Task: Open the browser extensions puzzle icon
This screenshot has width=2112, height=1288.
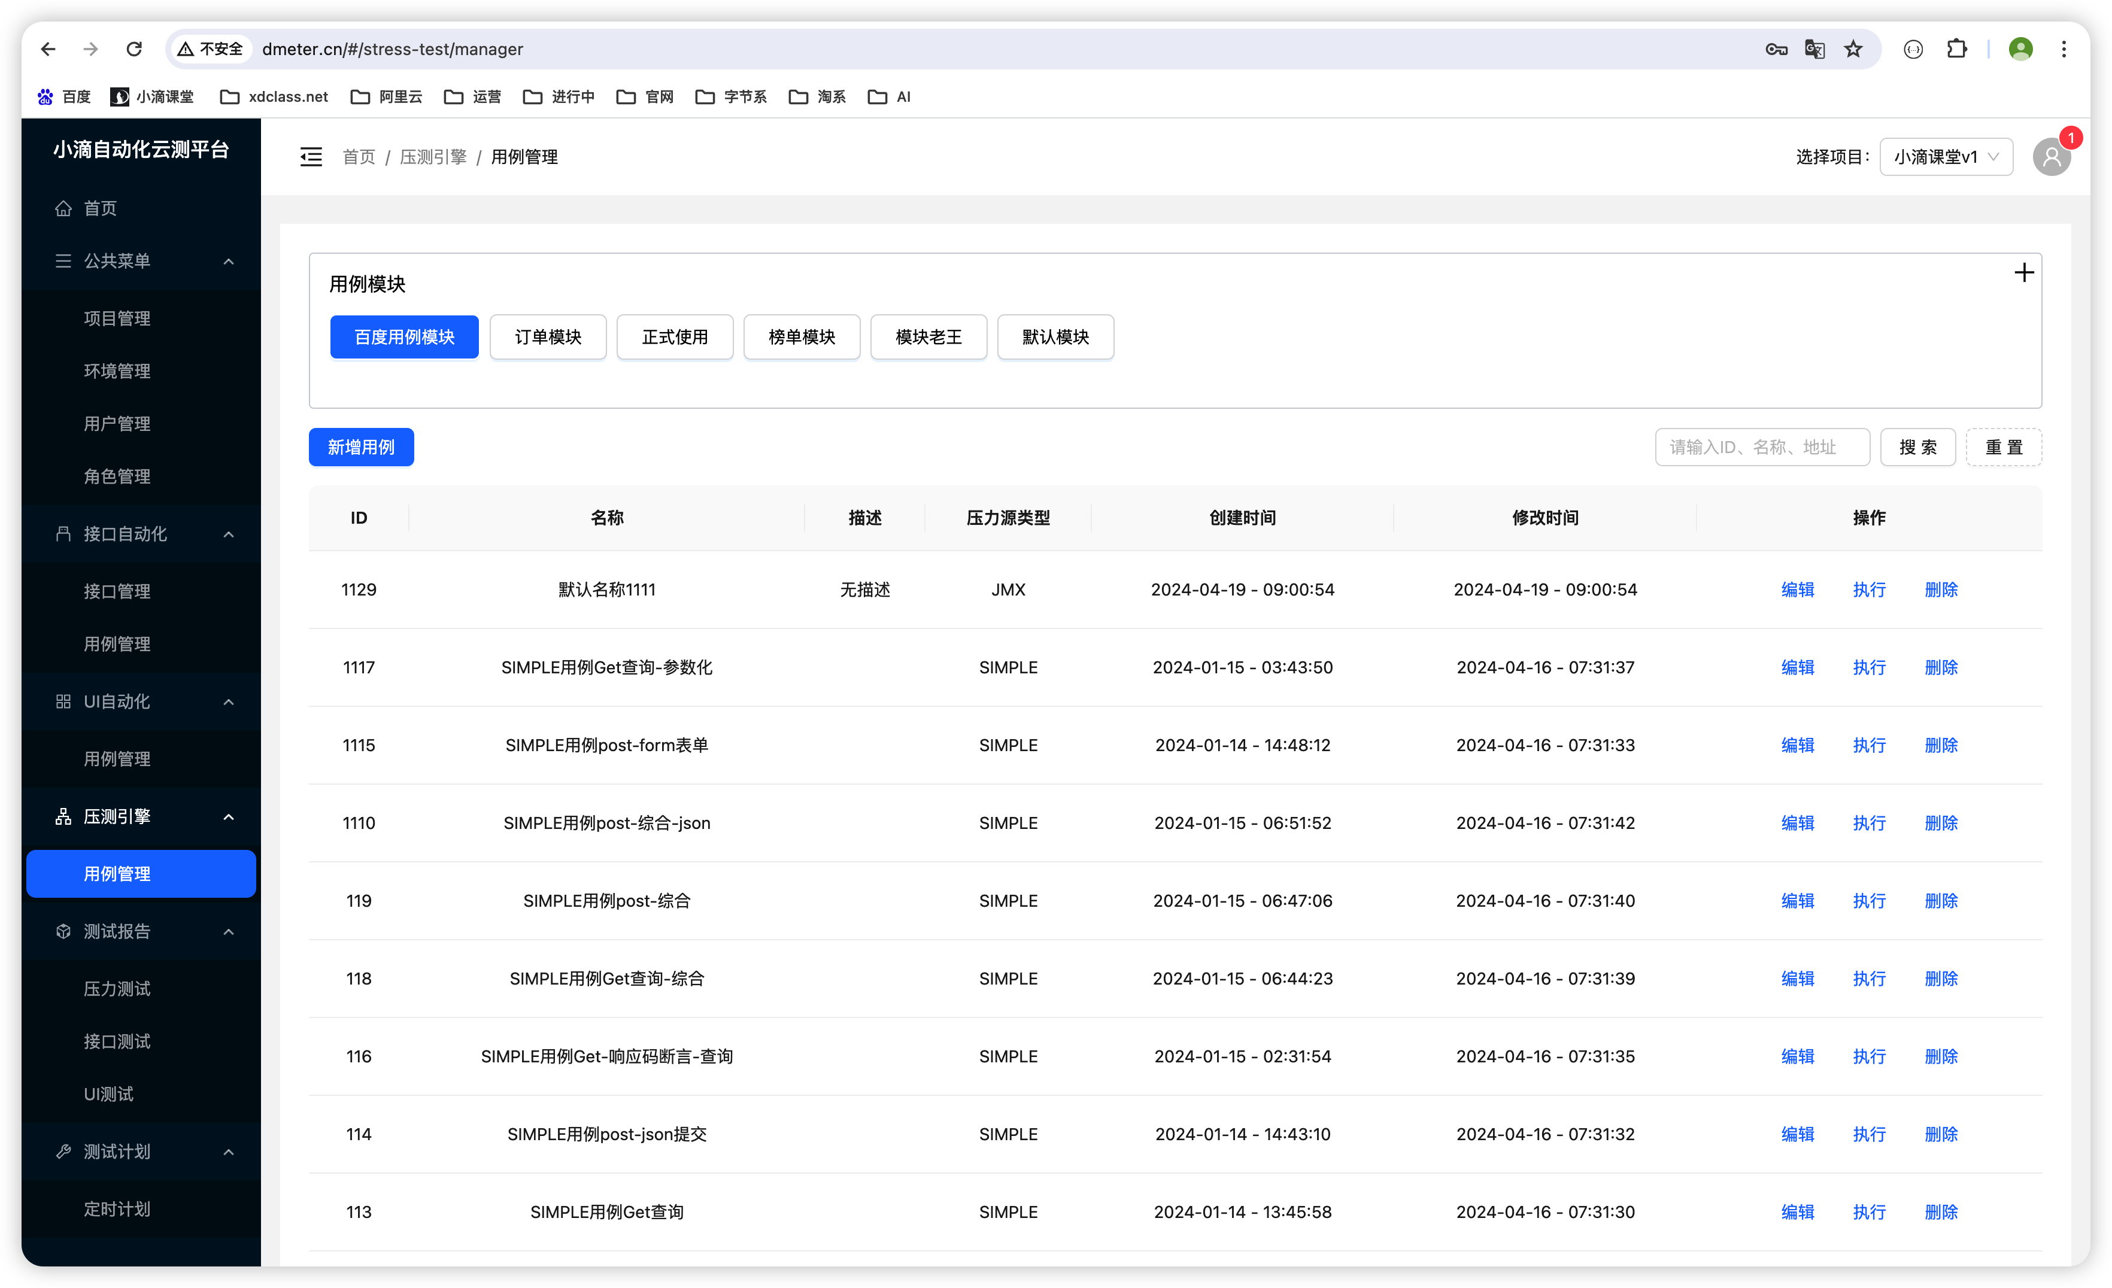Action: coord(1957,49)
